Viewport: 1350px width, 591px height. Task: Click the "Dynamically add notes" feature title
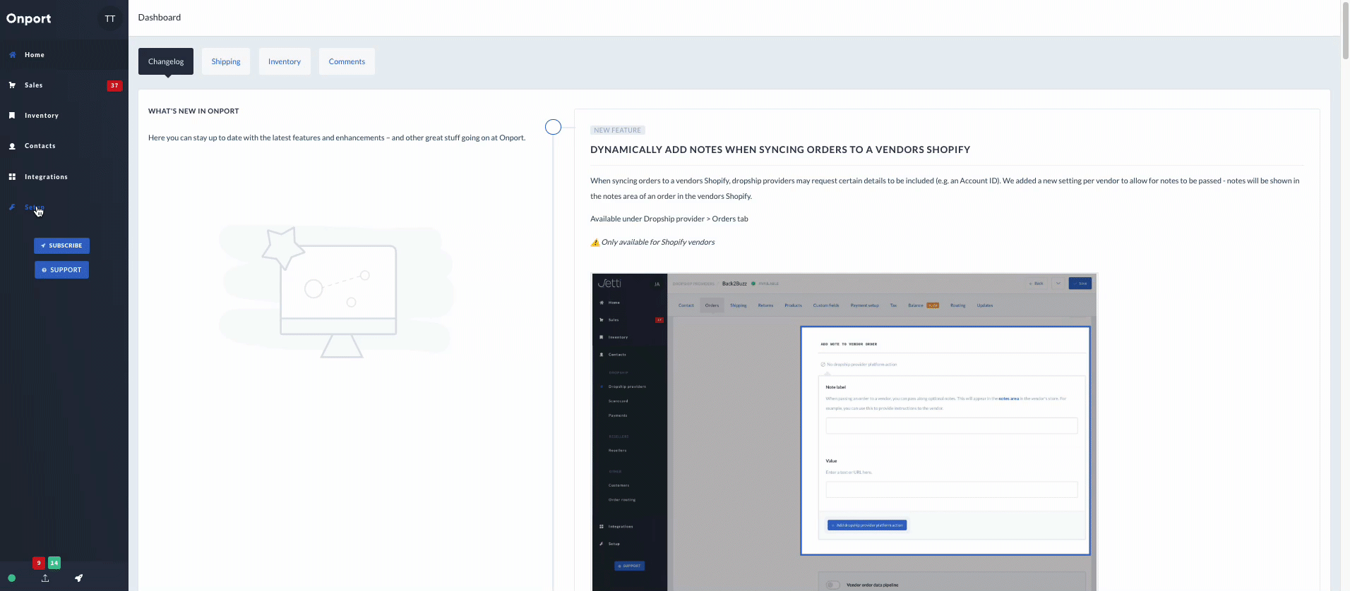coord(780,150)
